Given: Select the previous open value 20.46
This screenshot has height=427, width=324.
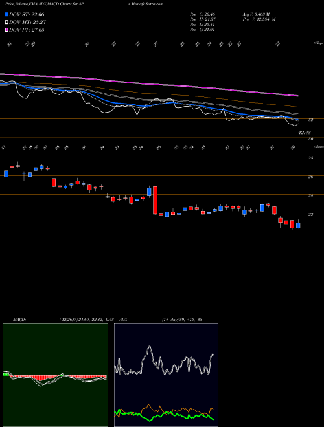Looking at the screenshot, I should click(x=209, y=14).
